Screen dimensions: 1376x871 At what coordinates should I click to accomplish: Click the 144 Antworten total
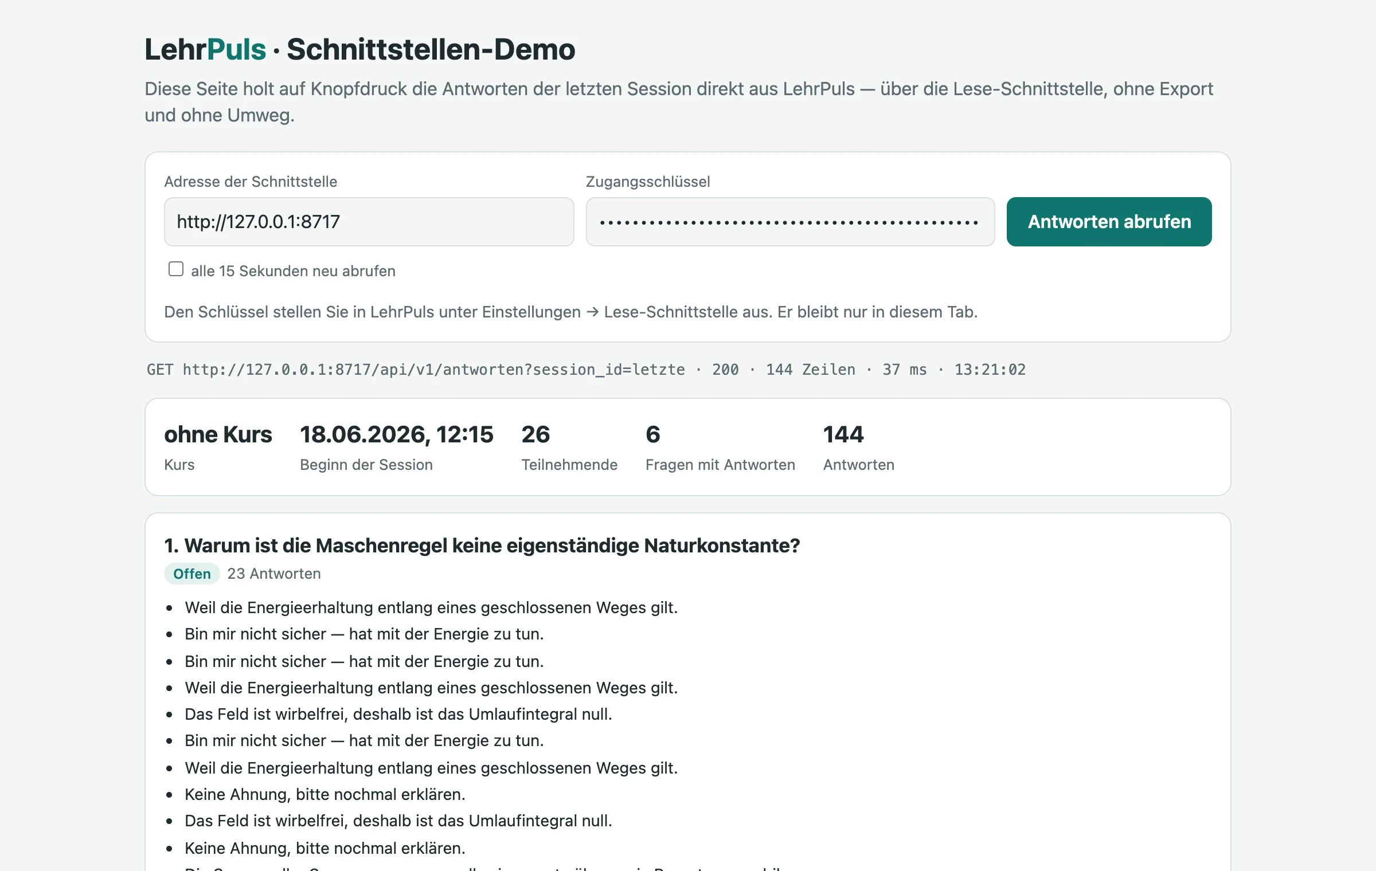tap(843, 434)
